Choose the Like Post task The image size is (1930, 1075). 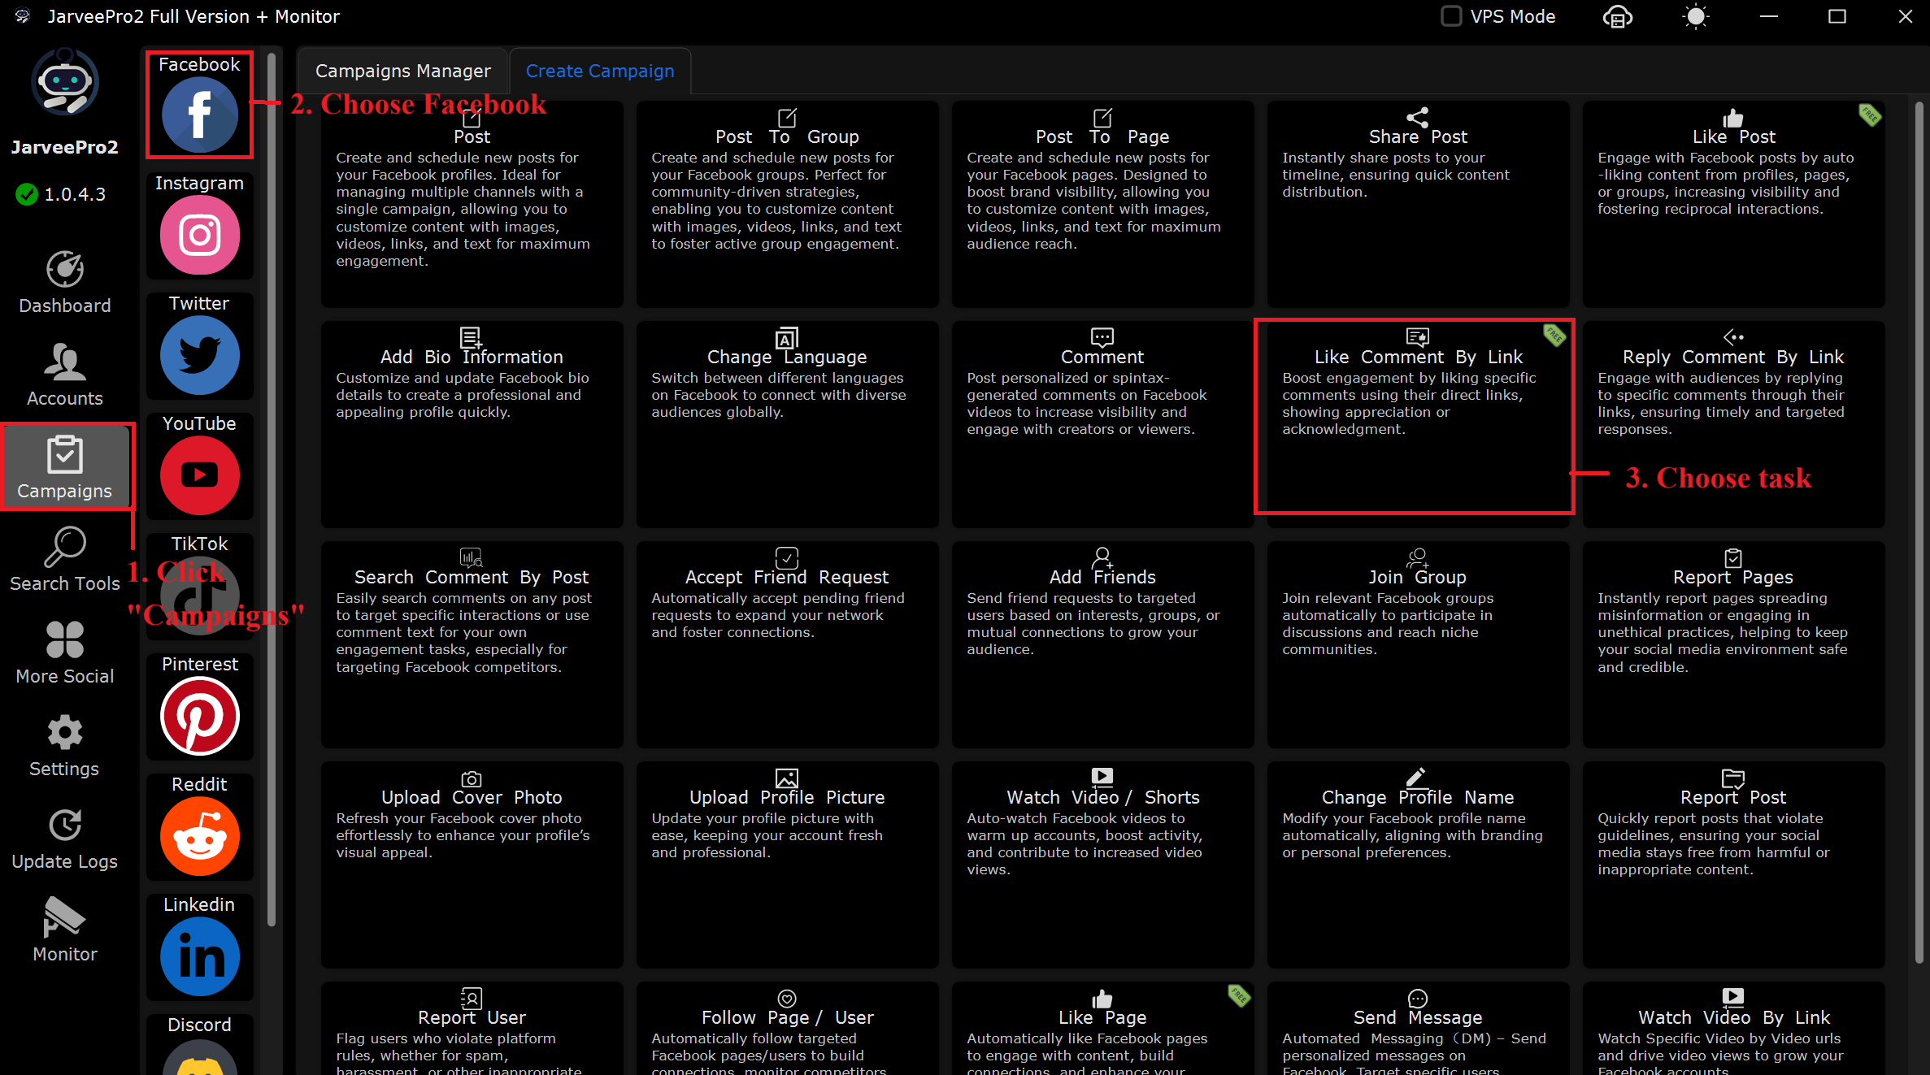point(1733,204)
